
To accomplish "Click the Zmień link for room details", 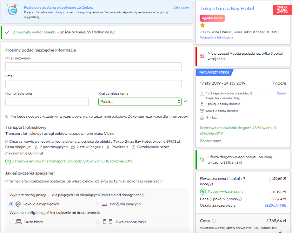I will point(282,93).
